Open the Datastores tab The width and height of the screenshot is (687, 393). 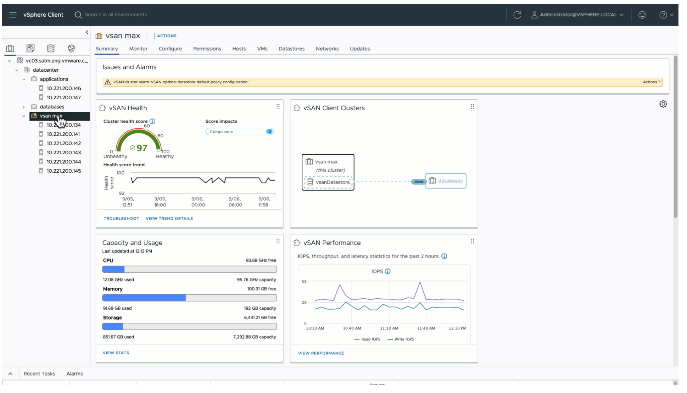291,49
